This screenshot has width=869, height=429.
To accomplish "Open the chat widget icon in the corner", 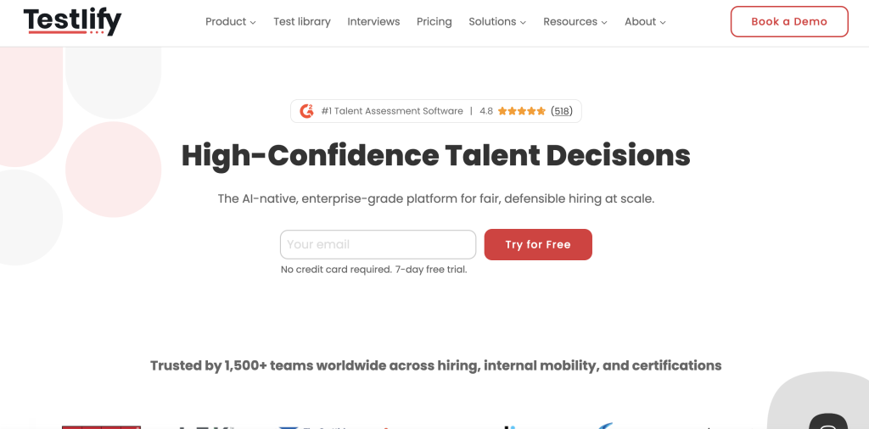I will coord(827,422).
